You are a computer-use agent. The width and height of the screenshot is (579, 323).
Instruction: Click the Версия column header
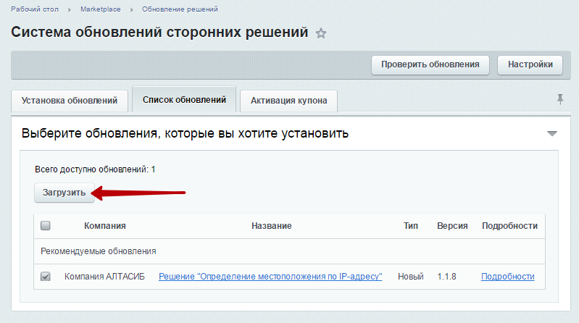coord(452,226)
